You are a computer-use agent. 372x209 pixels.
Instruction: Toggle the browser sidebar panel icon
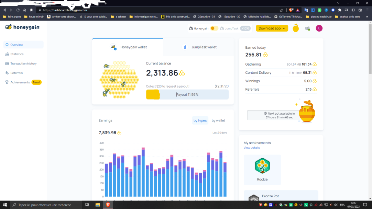click(353, 10)
